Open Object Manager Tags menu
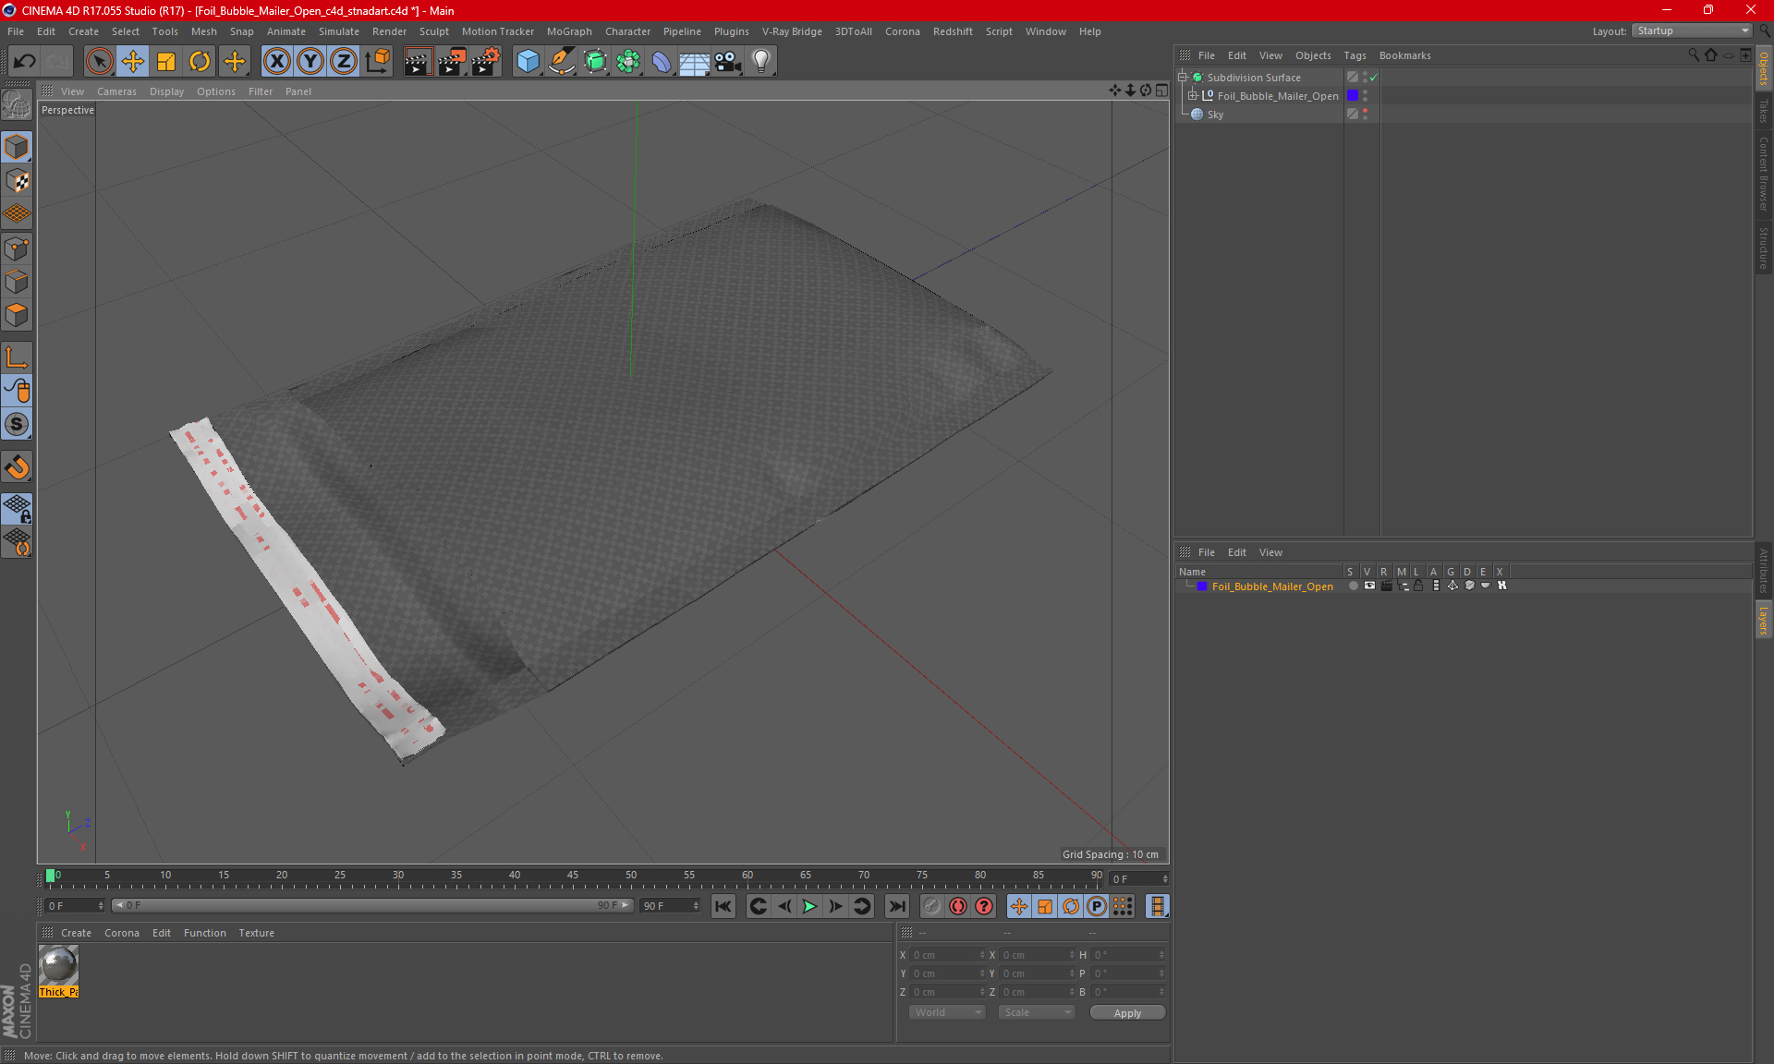This screenshot has height=1064, width=1774. (x=1355, y=55)
